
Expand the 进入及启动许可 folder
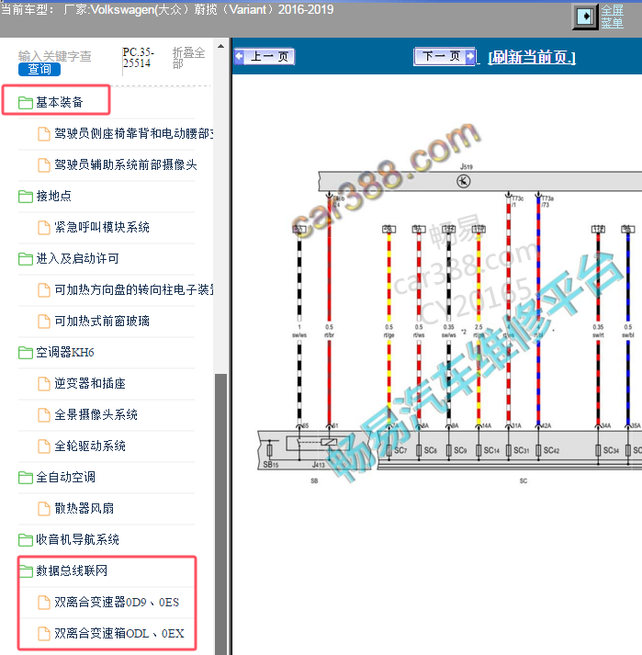pyautogui.click(x=77, y=258)
